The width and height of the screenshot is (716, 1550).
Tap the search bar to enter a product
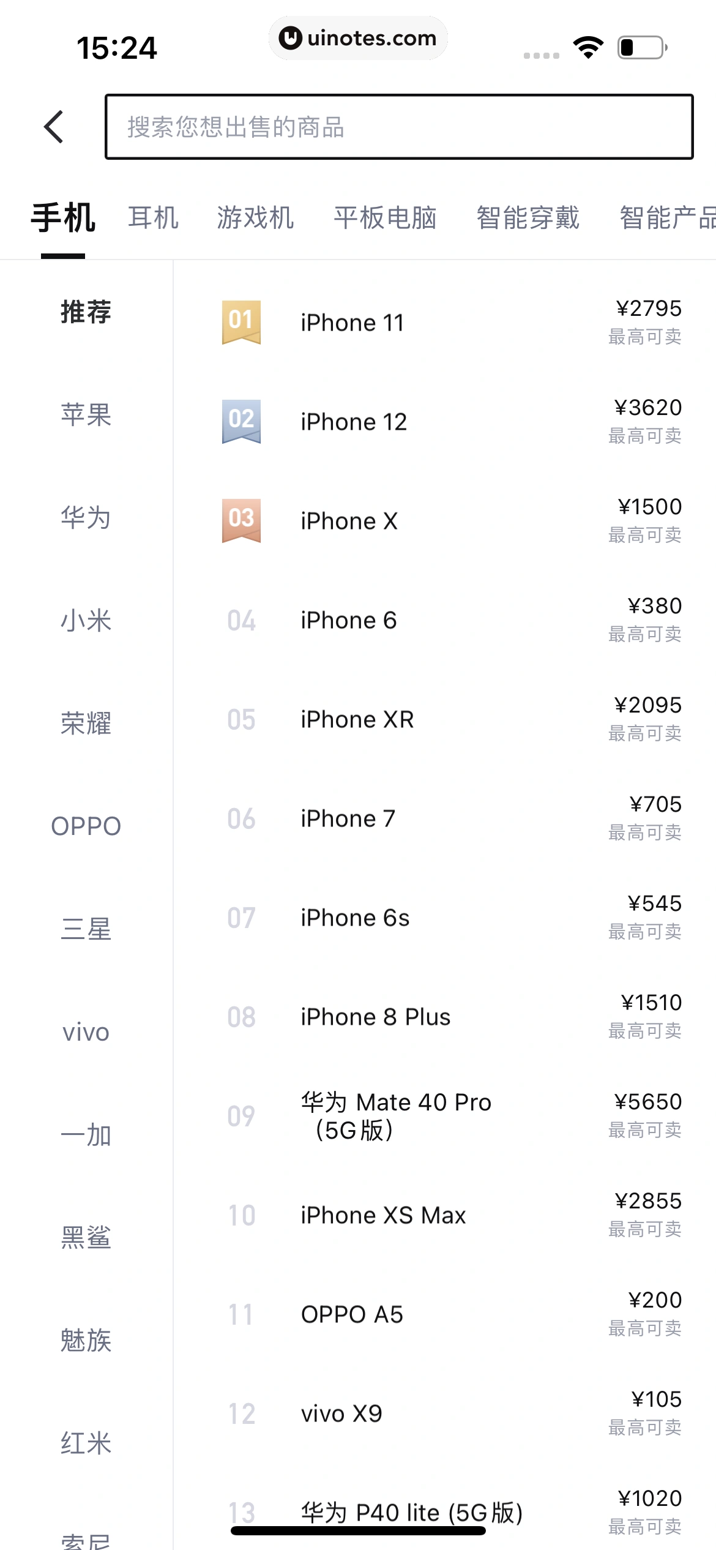point(399,127)
